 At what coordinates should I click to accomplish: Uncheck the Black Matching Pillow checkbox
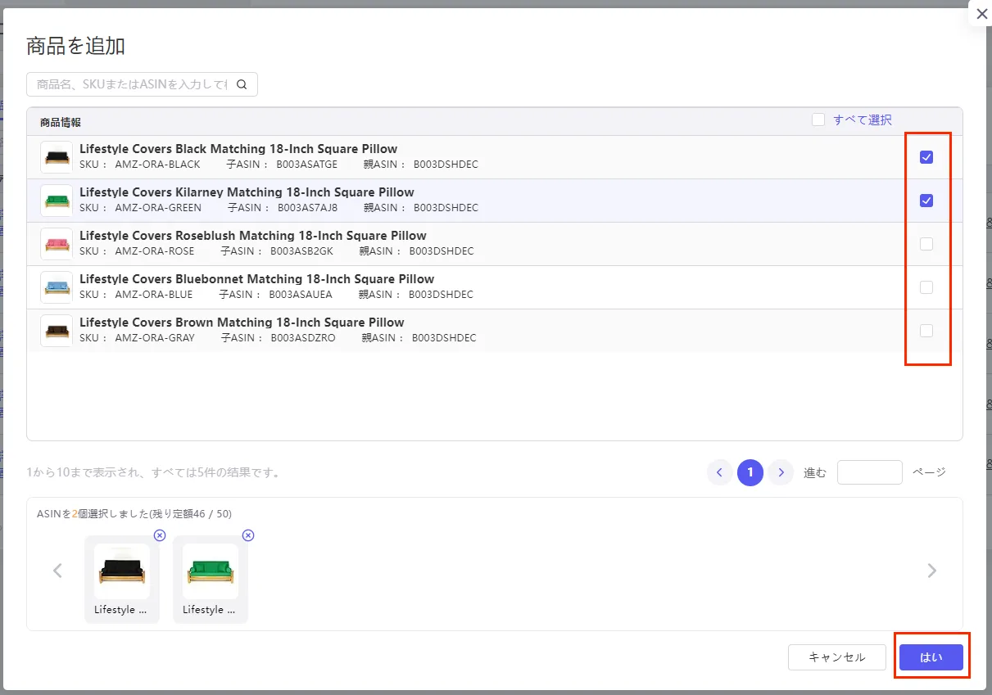point(926,157)
